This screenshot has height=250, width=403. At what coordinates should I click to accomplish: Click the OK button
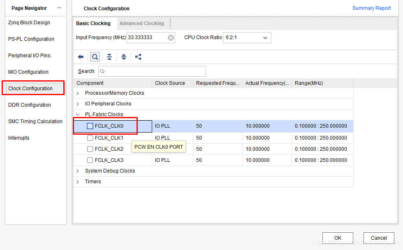(338, 238)
